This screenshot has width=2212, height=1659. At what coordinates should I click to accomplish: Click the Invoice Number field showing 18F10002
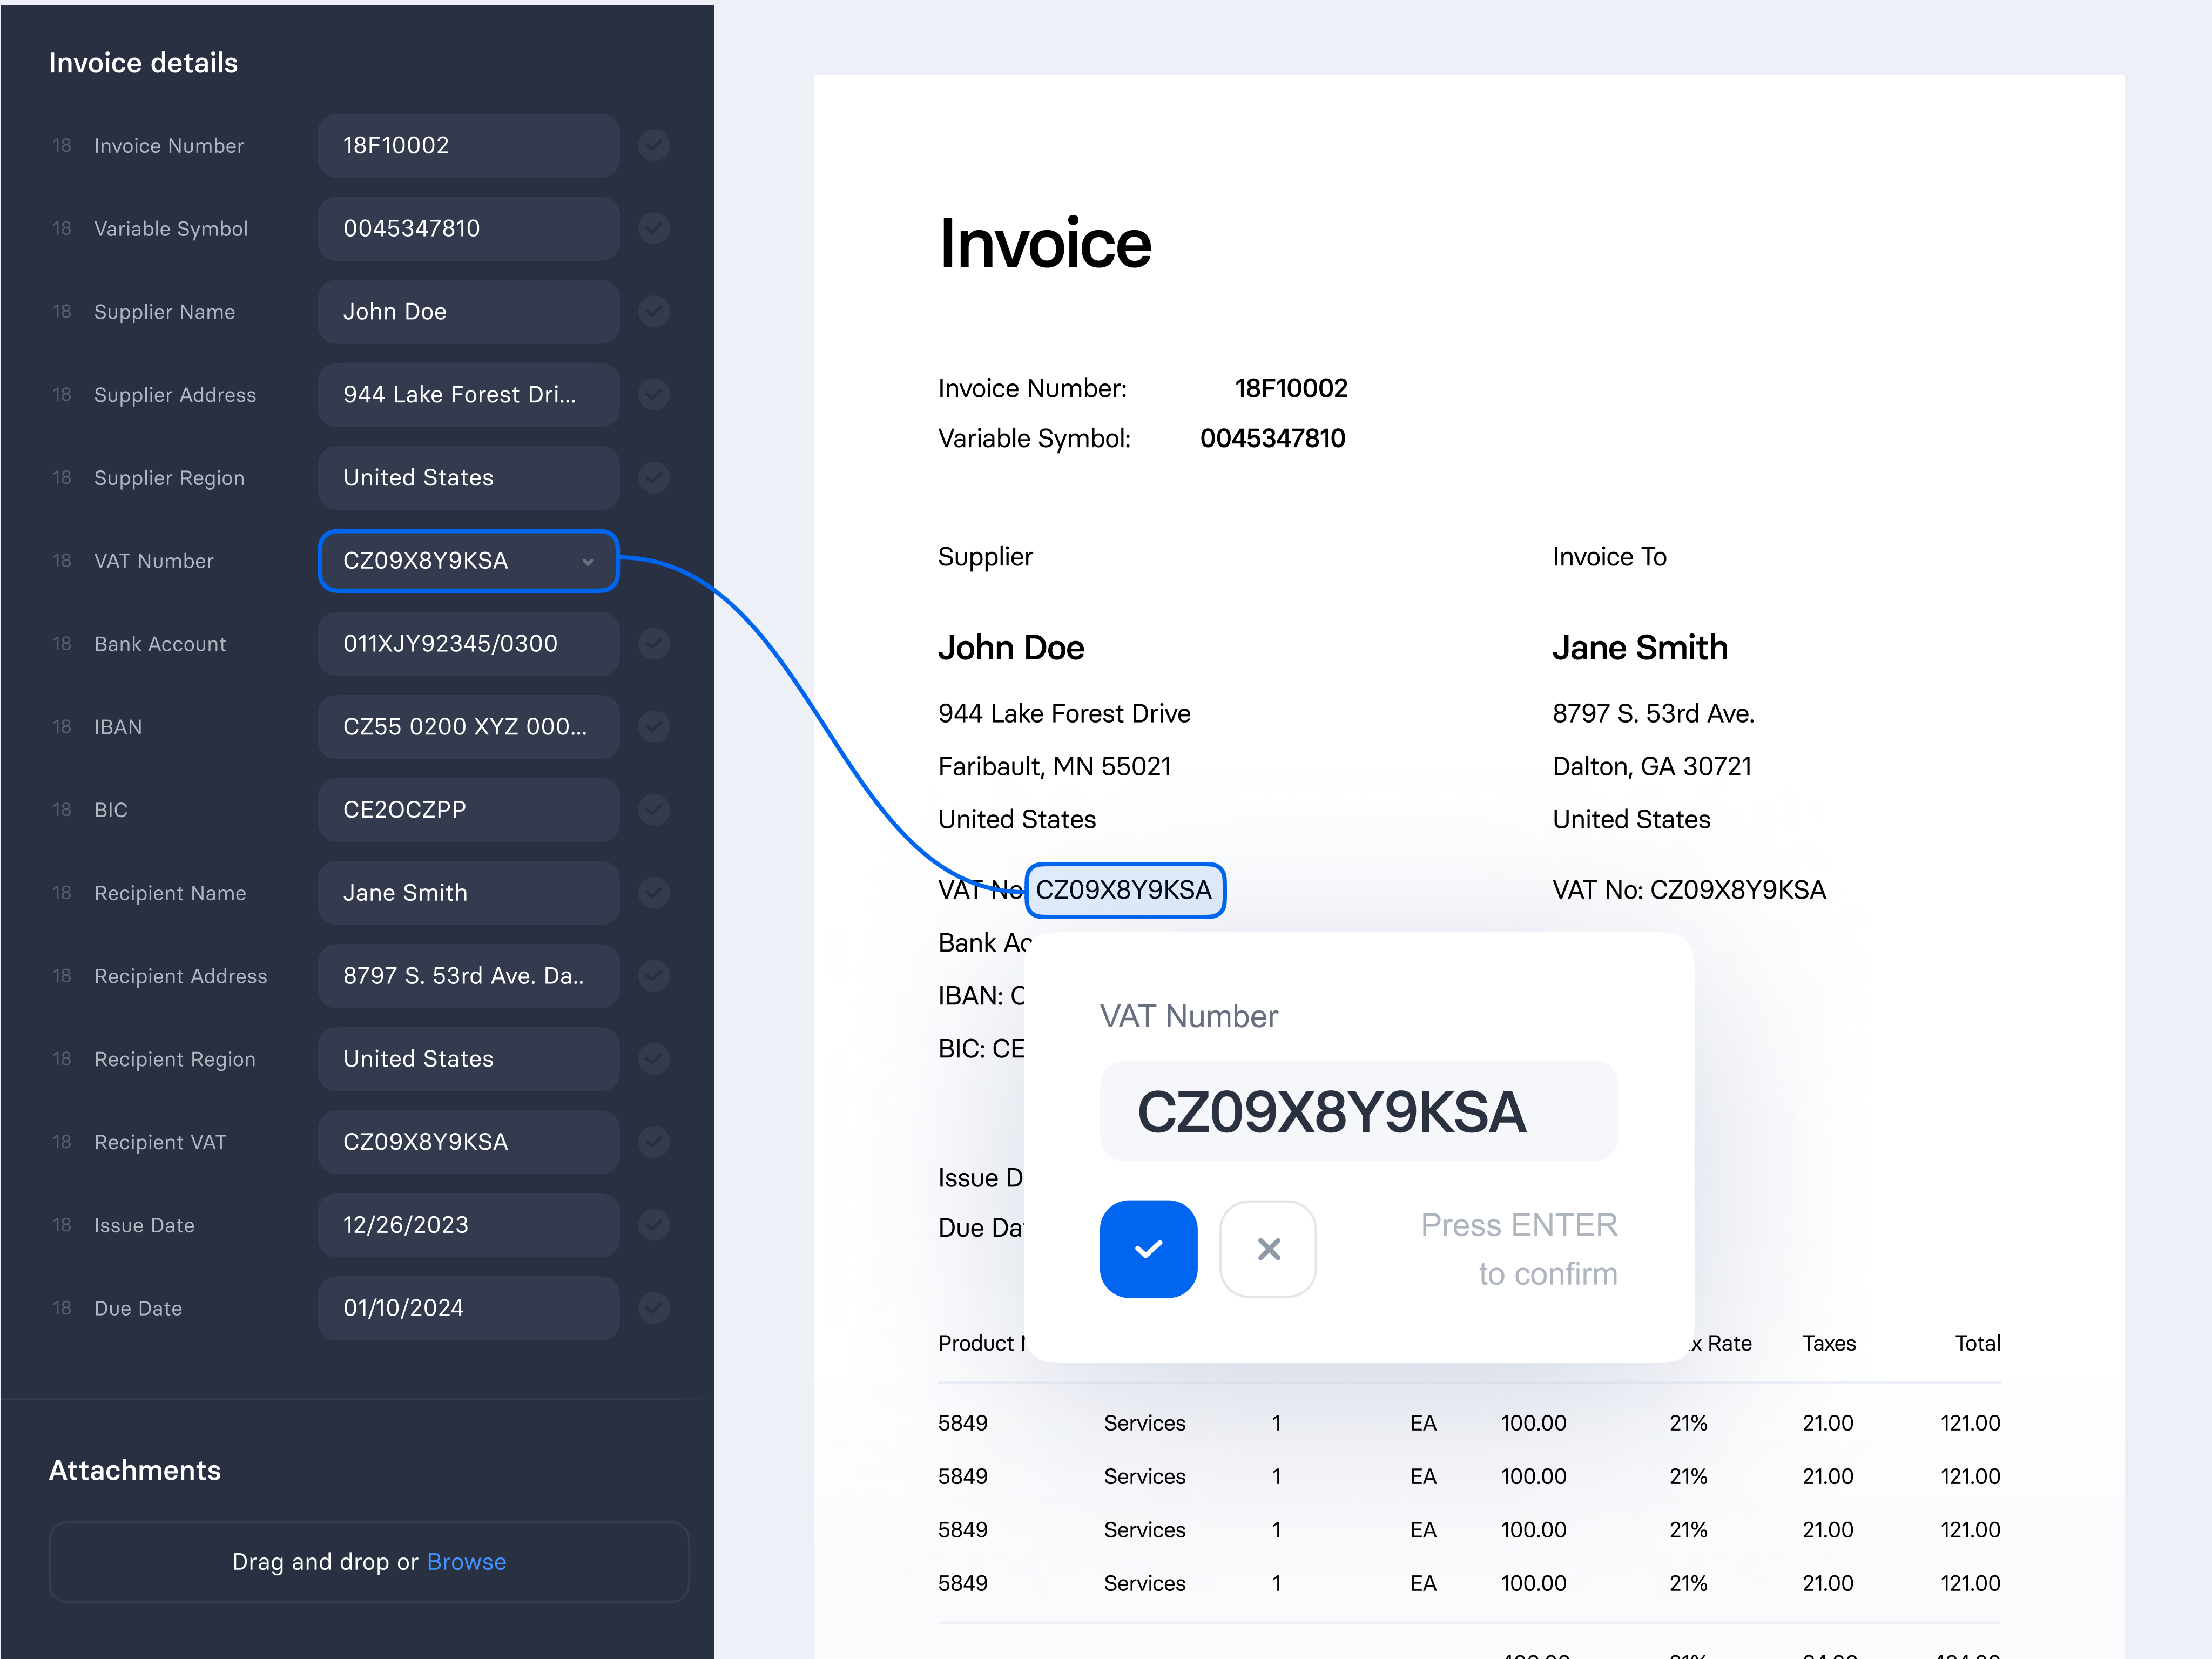tap(468, 145)
